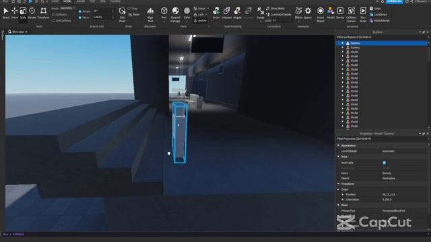Select the second Dummy in Explorer
The width and height of the screenshot is (431, 242).
click(x=355, y=48)
